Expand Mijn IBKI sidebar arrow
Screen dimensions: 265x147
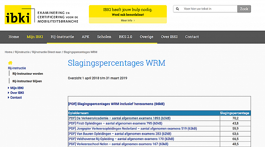click(x=9, y=88)
